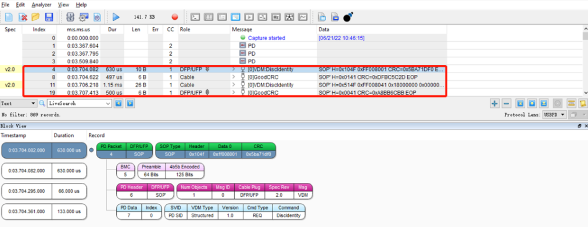Create a new capture file
This screenshot has width=588, height=227.
pyautogui.click(x=9, y=17)
